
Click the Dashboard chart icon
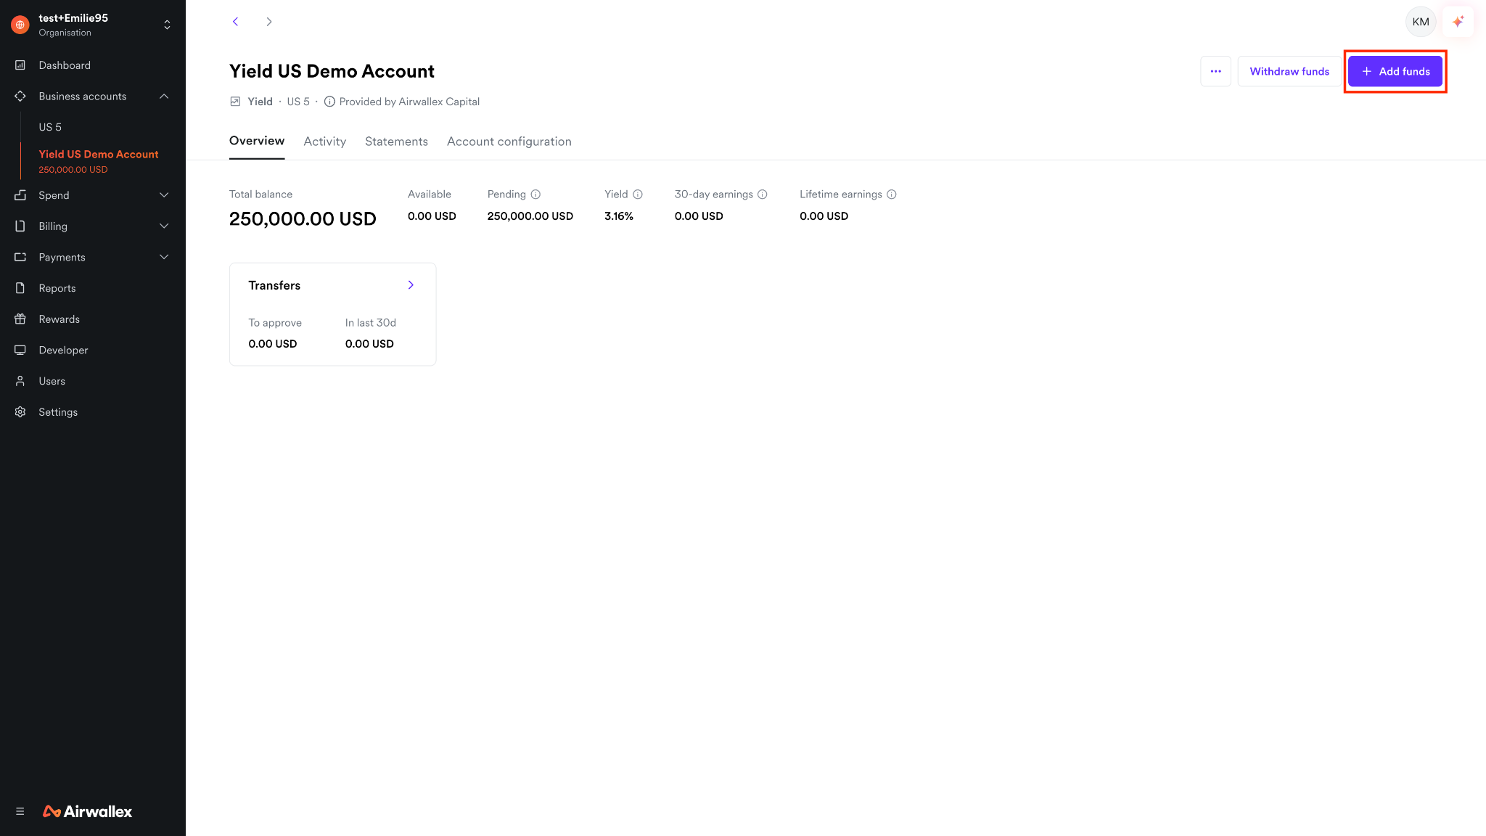[x=20, y=65]
